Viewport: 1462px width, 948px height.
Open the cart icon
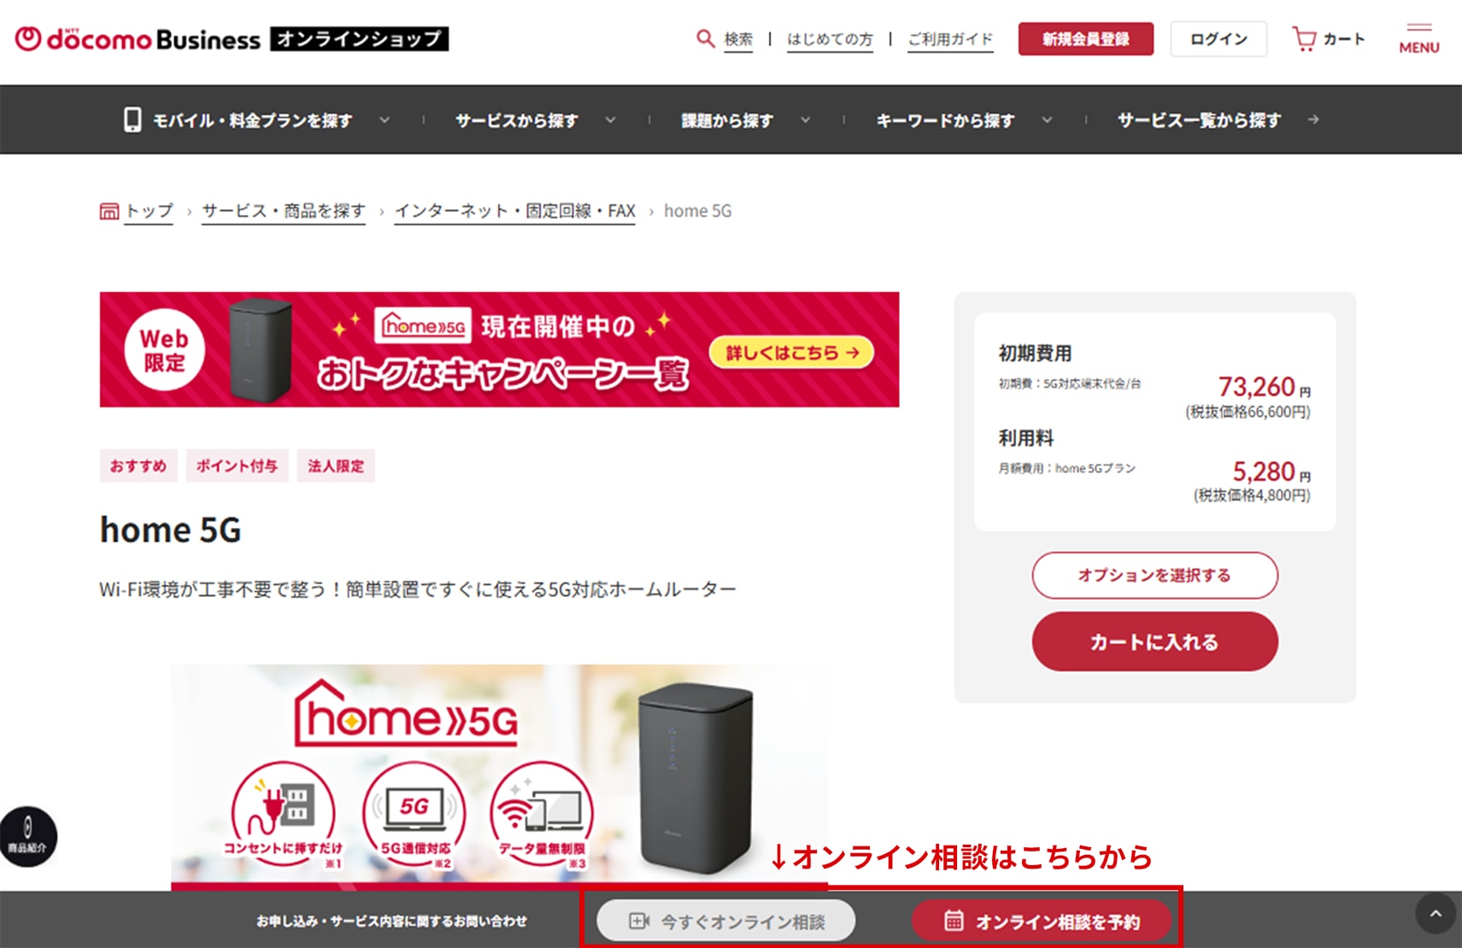point(1304,39)
